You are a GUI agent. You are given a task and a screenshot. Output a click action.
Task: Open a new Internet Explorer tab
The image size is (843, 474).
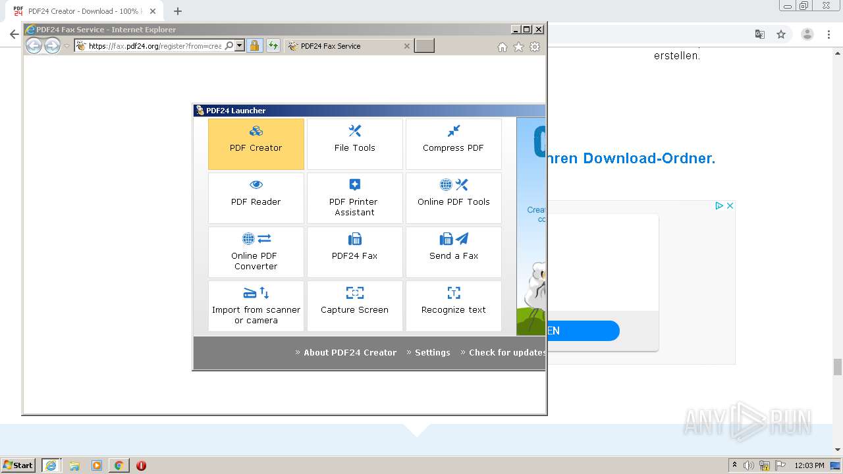(x=424, y=46)
